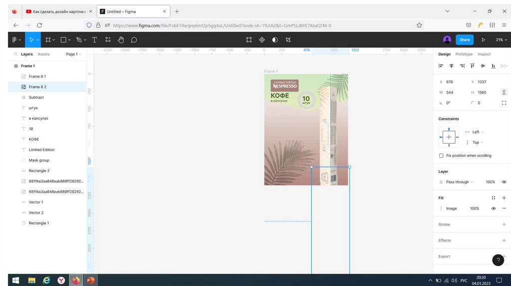
Task: Open the 21% zoom level dropdown
Action: coord(501,40)
